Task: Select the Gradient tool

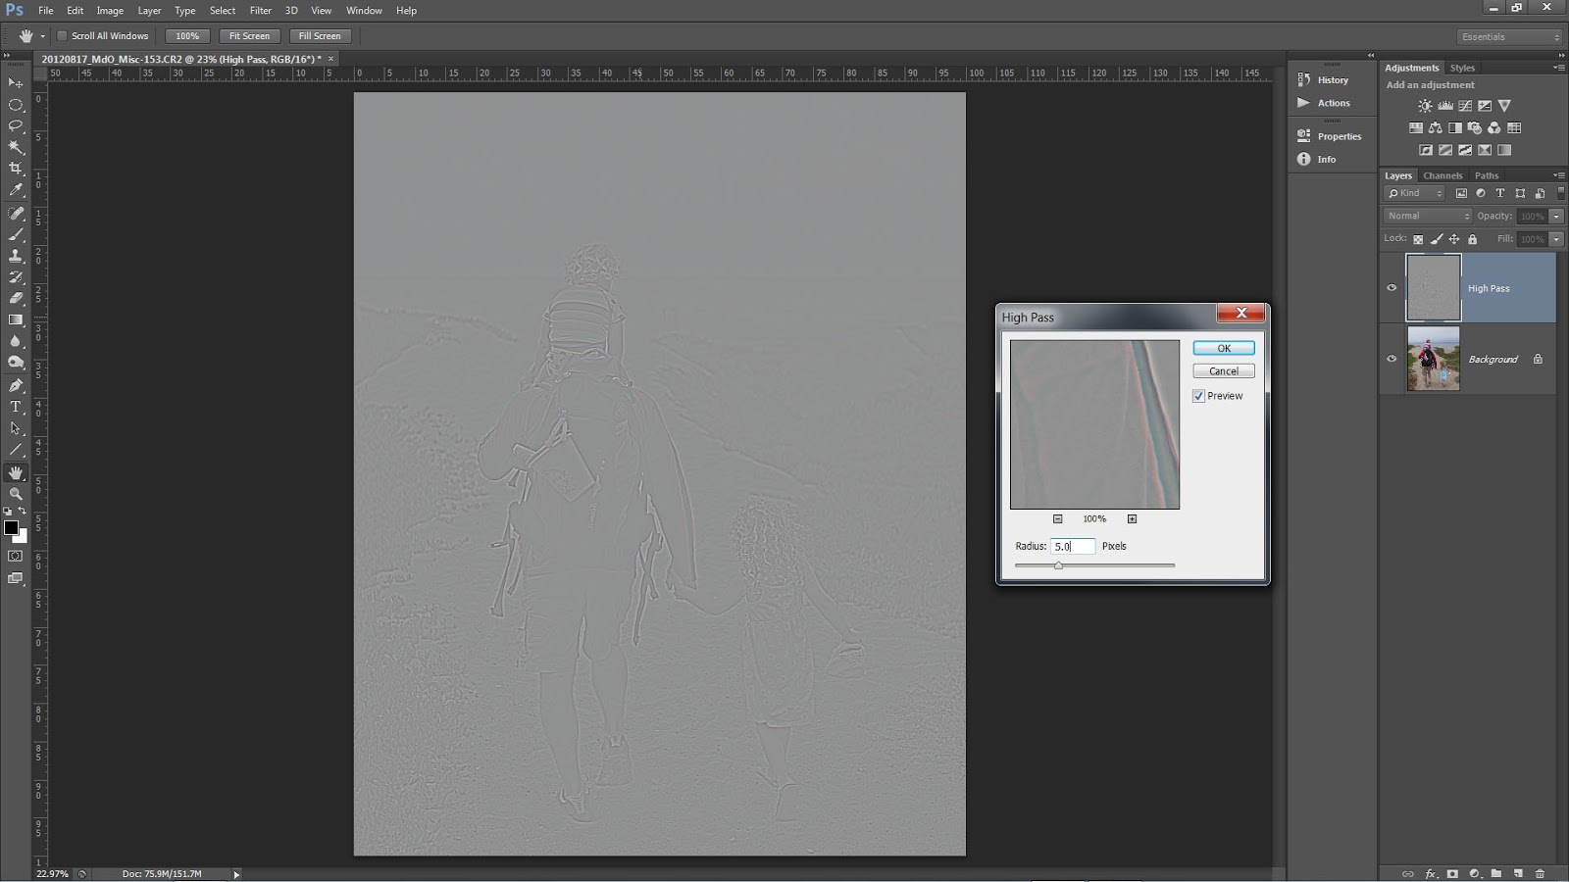Action: (16, 319)
